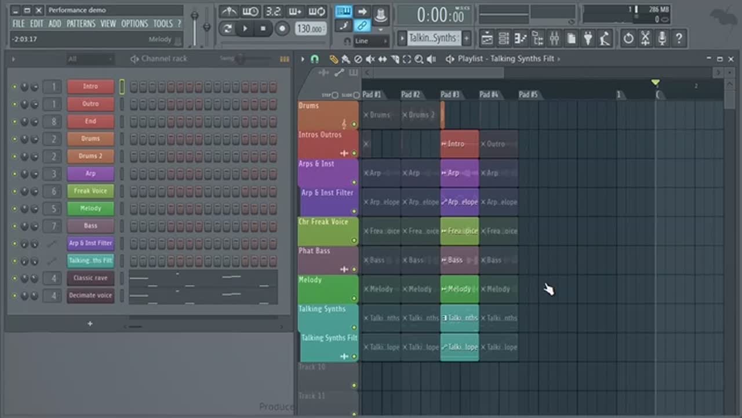Screen dimensions: 742x418
Task: Enable the metronome icon
Action: (230, 12)
